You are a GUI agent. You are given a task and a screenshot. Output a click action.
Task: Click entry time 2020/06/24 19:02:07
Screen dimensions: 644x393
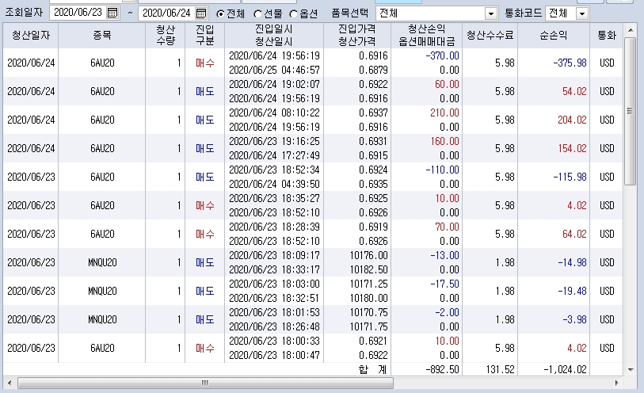tap(274, 84)
